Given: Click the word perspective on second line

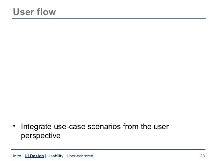Looking at the screenshot, I should 41,136.
